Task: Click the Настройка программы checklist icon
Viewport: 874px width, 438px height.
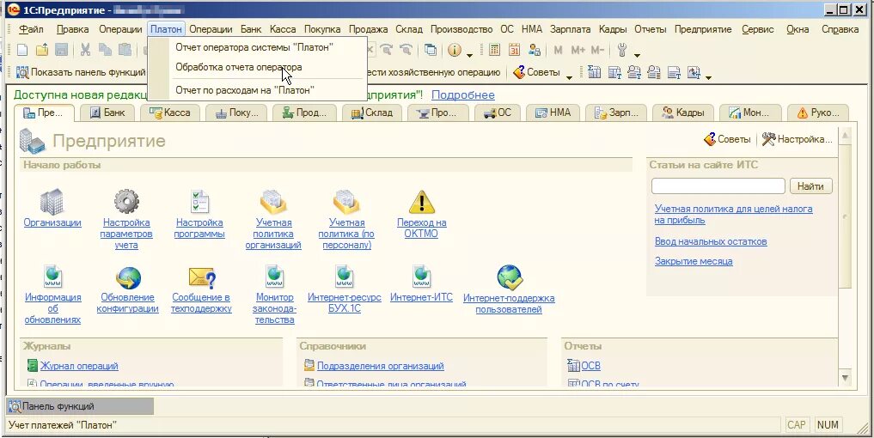Action: (x=199, y=202)
